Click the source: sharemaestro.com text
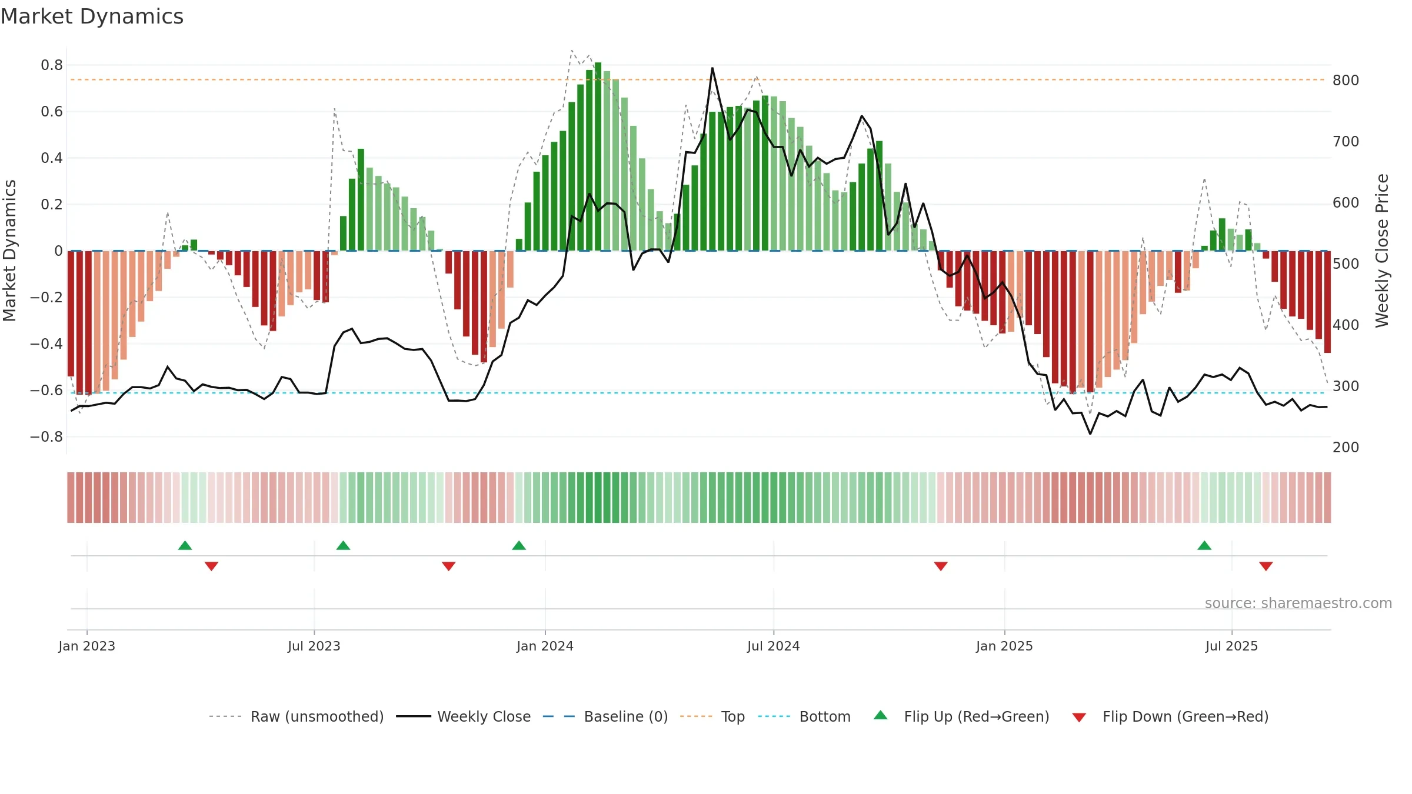The image size is (1412, 794). pos(1298,603)
